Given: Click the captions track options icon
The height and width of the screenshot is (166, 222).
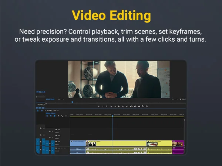Looking at the screenshot, I should [x=66, y=116].
